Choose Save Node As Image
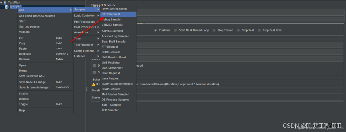The image size is (346, 132). [45, 82]
